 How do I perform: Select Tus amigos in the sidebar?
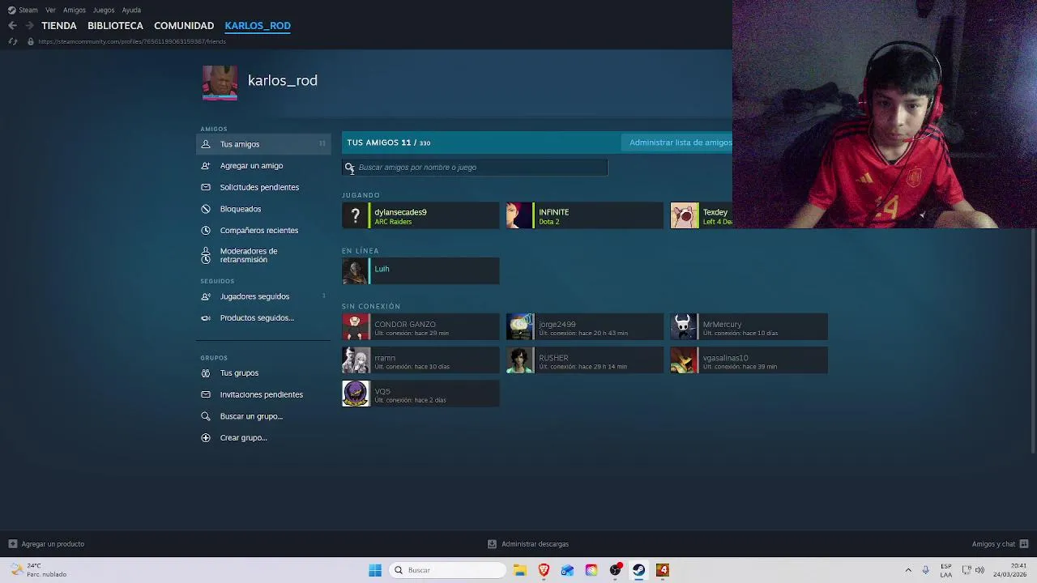[x=263, y=144]
